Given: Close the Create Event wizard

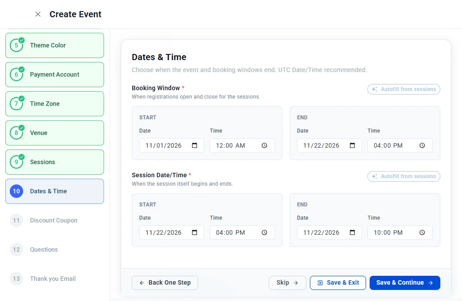Looking at the screenshot, I should (38, 14).
